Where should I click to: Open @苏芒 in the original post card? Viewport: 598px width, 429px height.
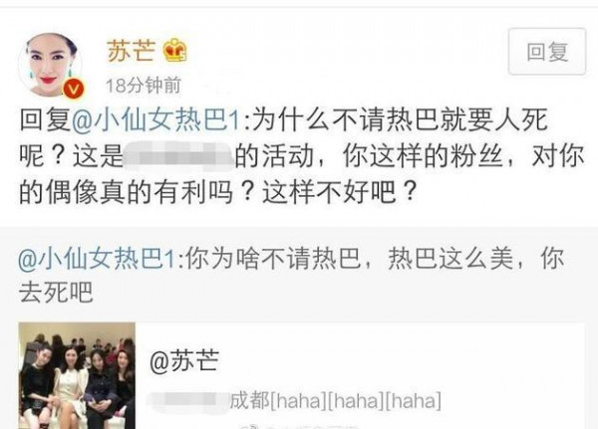[184, 361]
